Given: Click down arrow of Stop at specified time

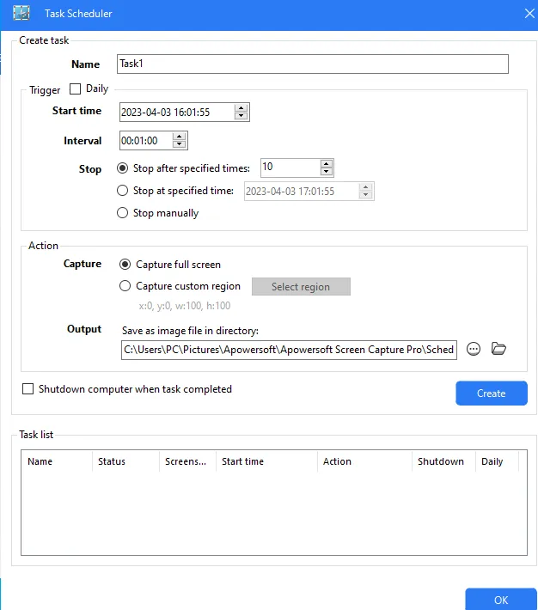Looking at the screenshot, I should point(365,195).
